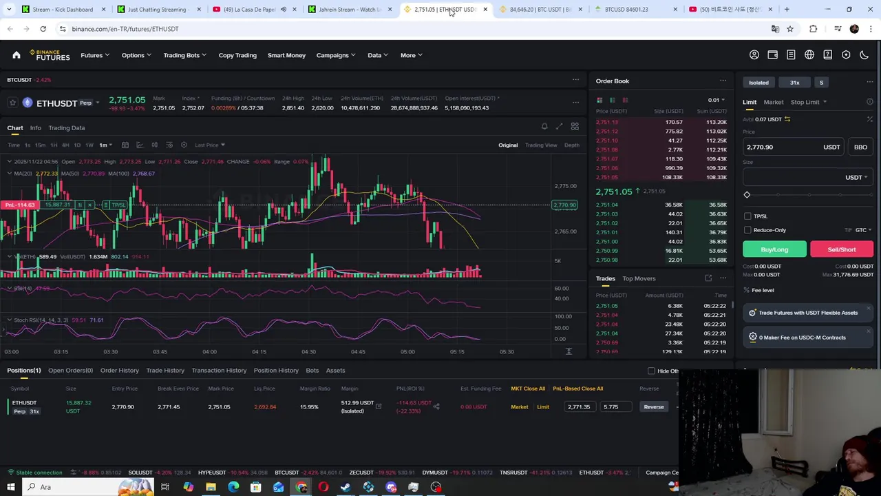
Task: Open the Position History tab
Action: click(x=276, y=370)
